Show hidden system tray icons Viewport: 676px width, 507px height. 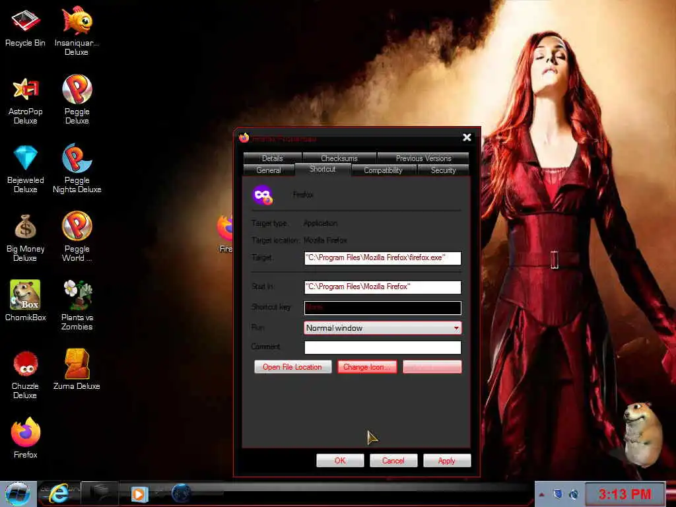point(541,494)
